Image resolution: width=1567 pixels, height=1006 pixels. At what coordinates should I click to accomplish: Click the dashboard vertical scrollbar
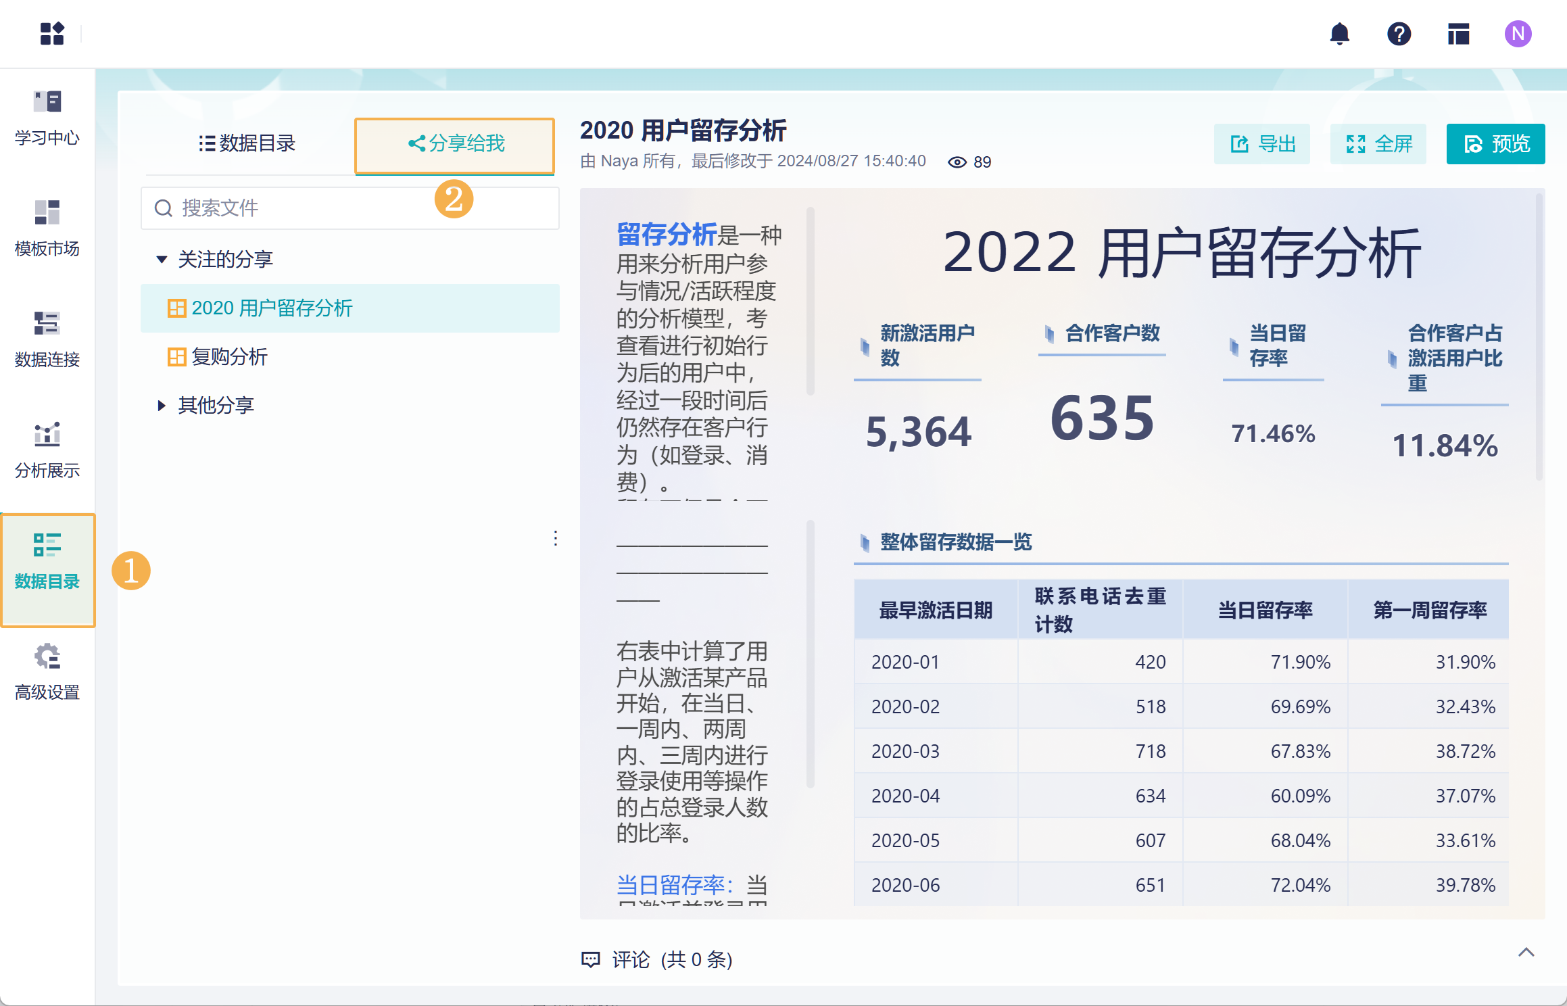click(1539, 338)
